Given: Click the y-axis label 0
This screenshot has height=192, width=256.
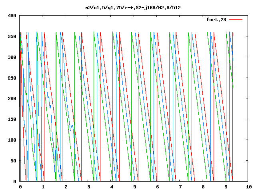Looking at the screenshot, I should pyautogui.click(x=15, y=181).
